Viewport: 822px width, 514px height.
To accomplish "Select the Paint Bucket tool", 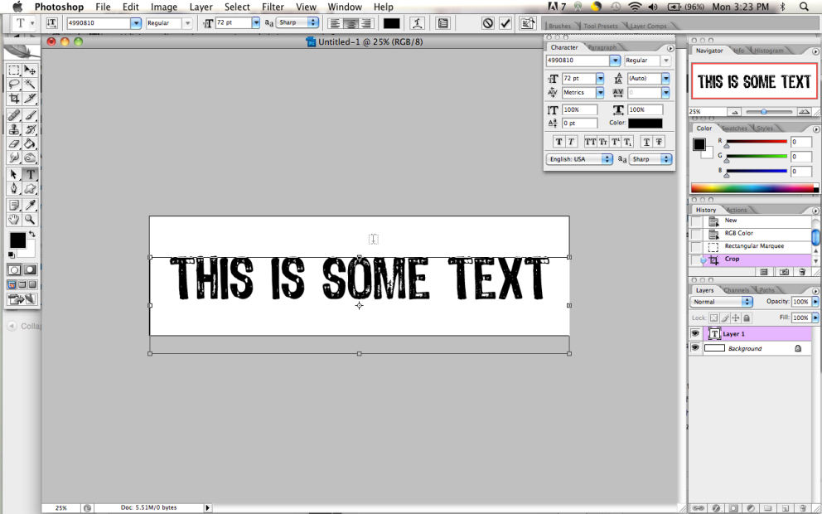I will (x=30, y=143).
